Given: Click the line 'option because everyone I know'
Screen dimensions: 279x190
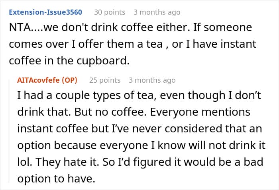Looking at the screenshot, I should tap(141, 145).
